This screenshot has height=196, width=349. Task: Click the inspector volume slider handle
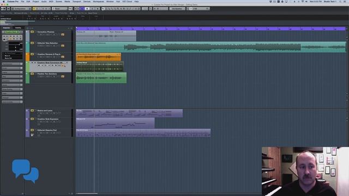19,45
